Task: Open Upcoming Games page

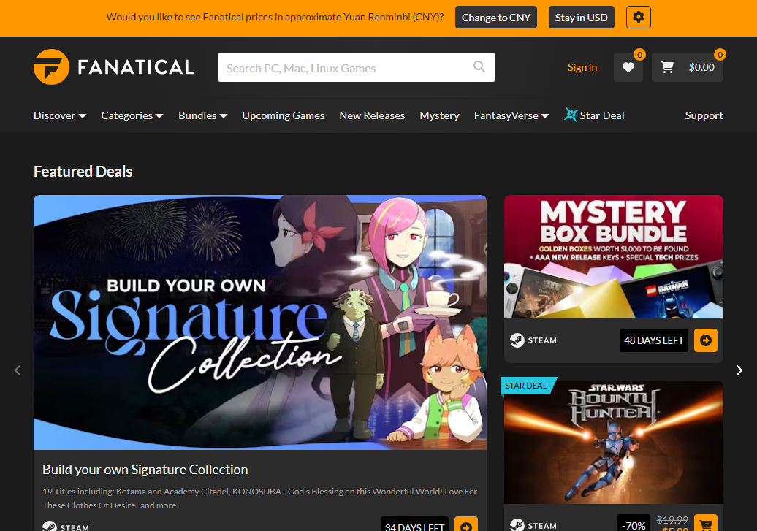Action: [x=284, y=115]
